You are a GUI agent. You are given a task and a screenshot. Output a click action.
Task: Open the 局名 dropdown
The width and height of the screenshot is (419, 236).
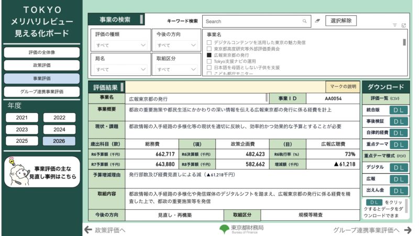(x=120, y=69)
